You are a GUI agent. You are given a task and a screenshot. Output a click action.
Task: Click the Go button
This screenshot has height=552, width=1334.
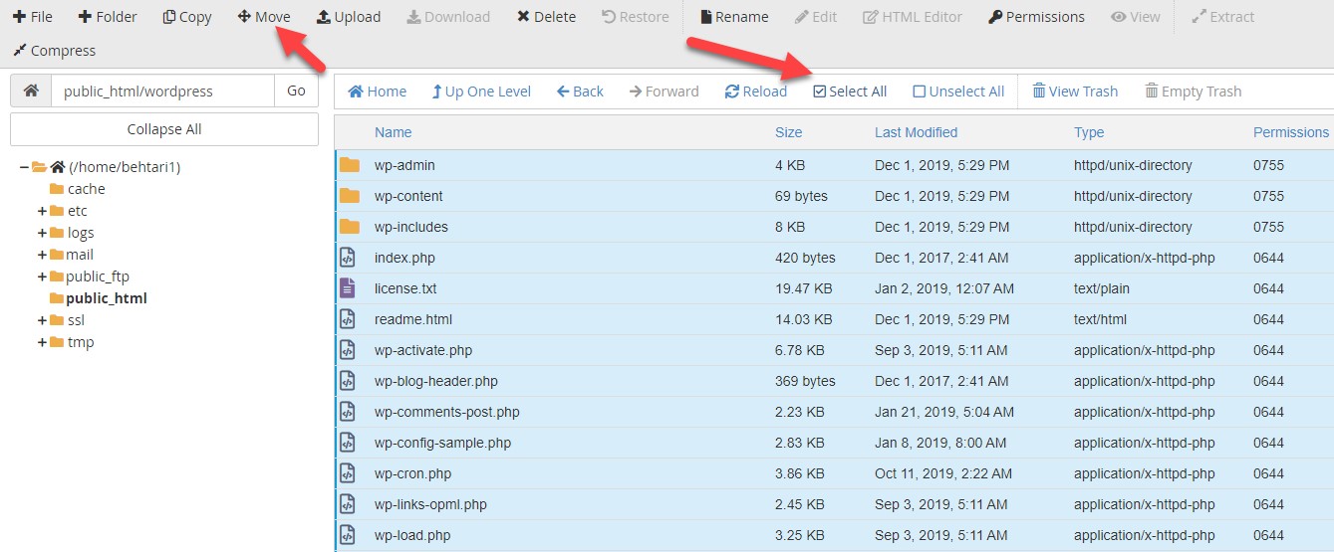point(296,91)
